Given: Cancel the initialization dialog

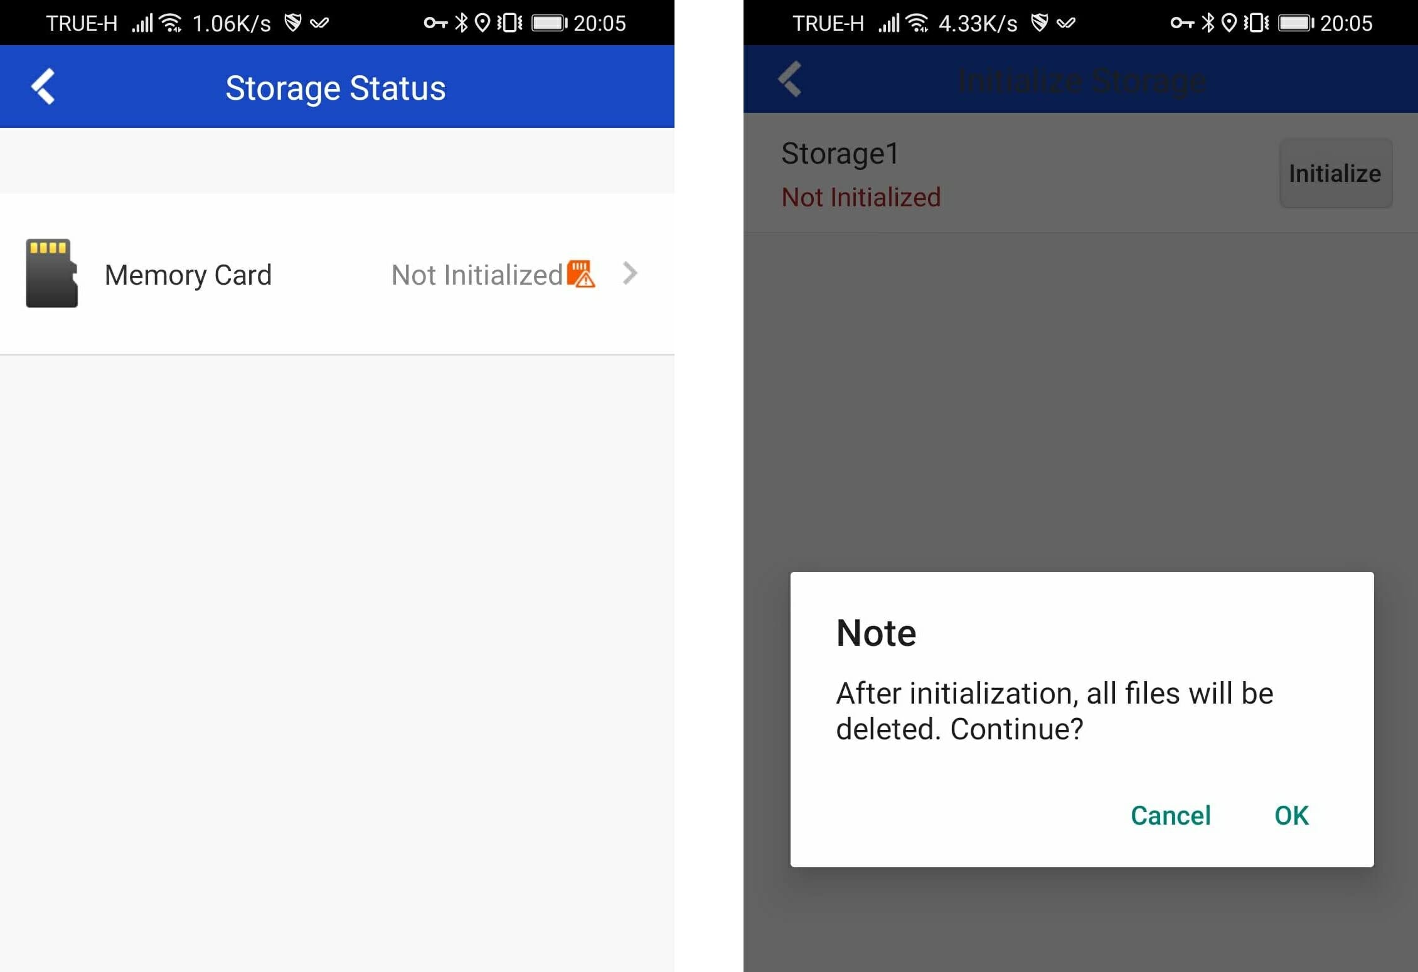Looking at the screenshot, I should pyautogui.click(x=1170, y=815).
